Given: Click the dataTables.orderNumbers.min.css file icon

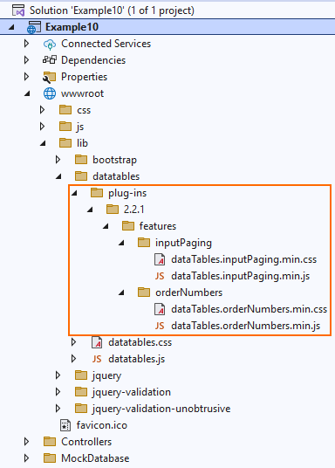Looking at the screenshot, I should click(160, 309).
